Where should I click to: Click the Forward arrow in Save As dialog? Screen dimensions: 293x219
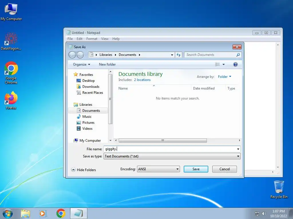tap(80, 55)
